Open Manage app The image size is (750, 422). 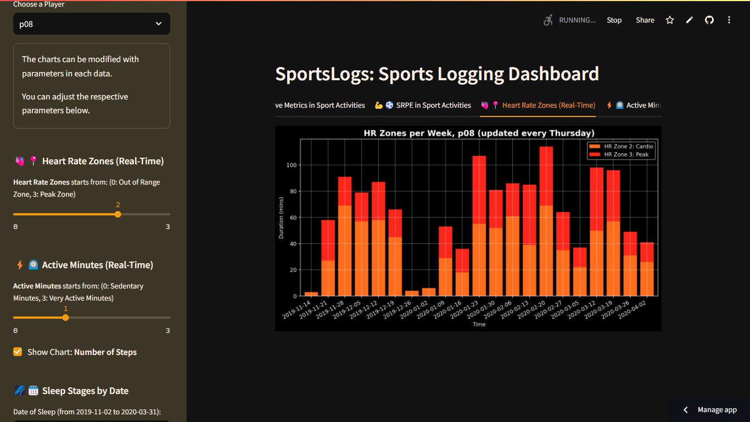(717, 410)
